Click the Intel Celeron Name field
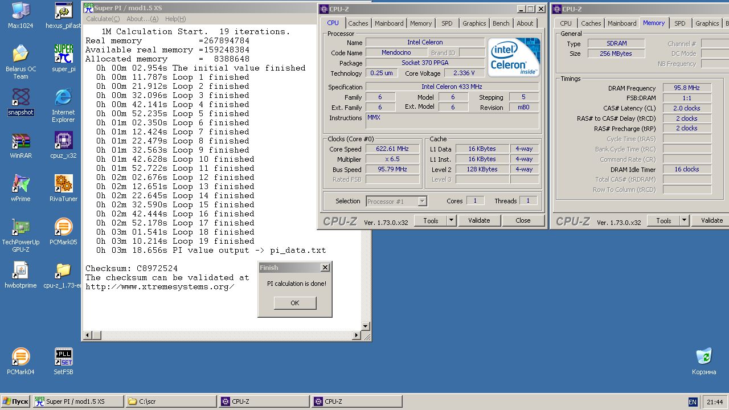The height and width of the screenshot is (410, 729). [425, 42]
